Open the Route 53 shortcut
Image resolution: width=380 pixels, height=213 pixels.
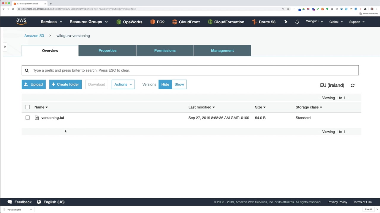264,22
